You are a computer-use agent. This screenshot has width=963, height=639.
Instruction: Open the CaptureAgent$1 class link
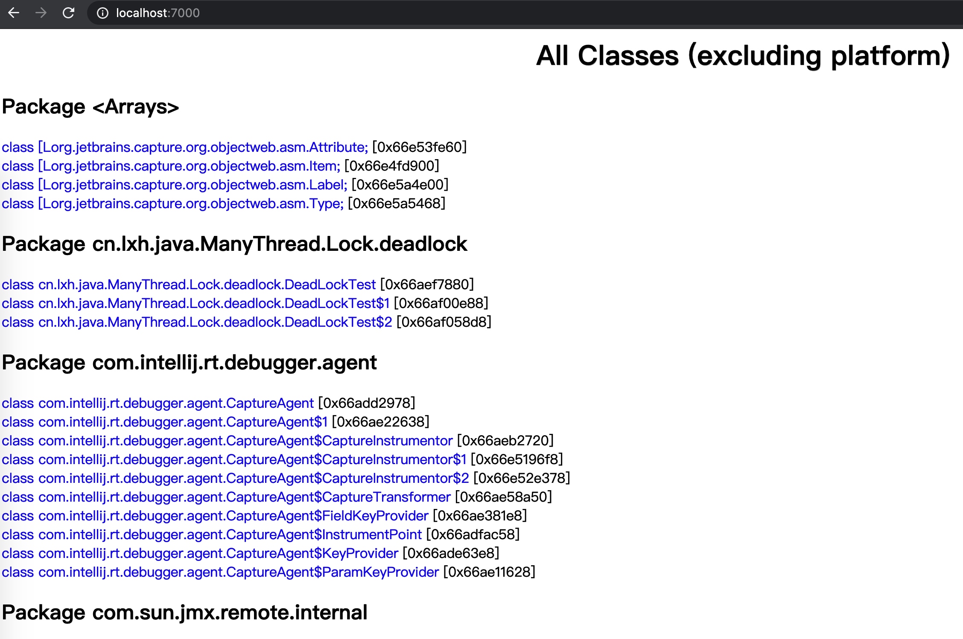tap(164, 422)
